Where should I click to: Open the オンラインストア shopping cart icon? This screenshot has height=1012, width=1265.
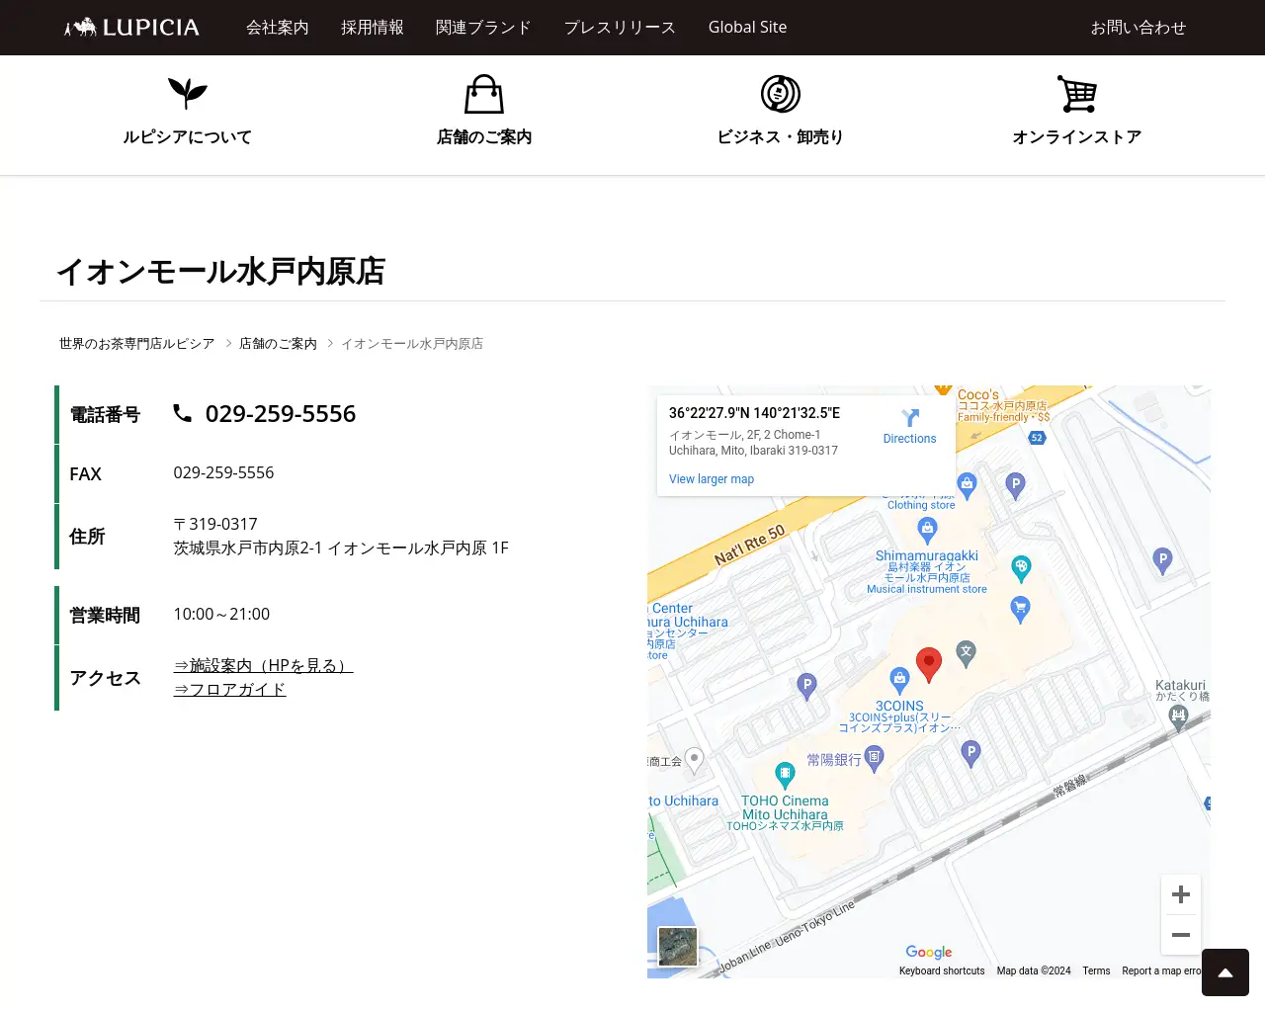tap(1077, 95)
